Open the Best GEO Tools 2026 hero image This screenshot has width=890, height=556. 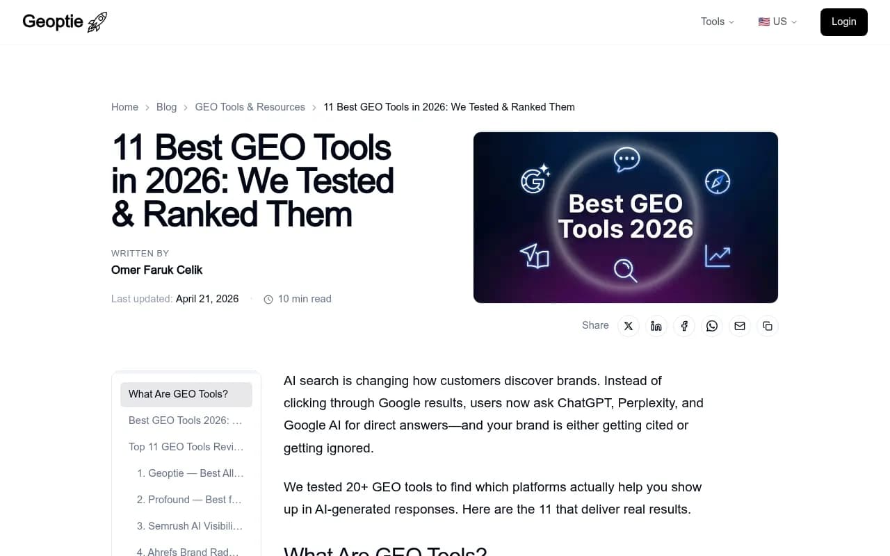626,218
